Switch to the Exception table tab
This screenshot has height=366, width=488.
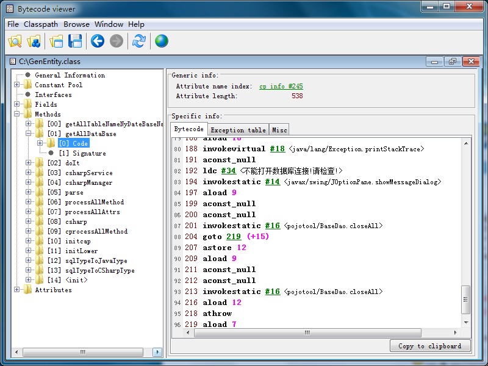click(x=238, y=130)
